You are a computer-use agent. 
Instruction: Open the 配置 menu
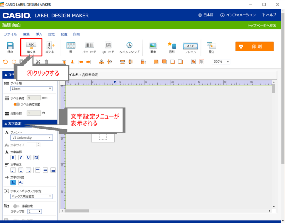(x=64, y=34)
